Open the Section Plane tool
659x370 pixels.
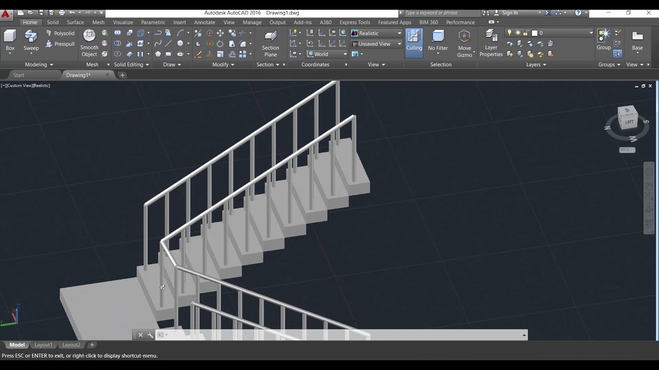(270, 43)
